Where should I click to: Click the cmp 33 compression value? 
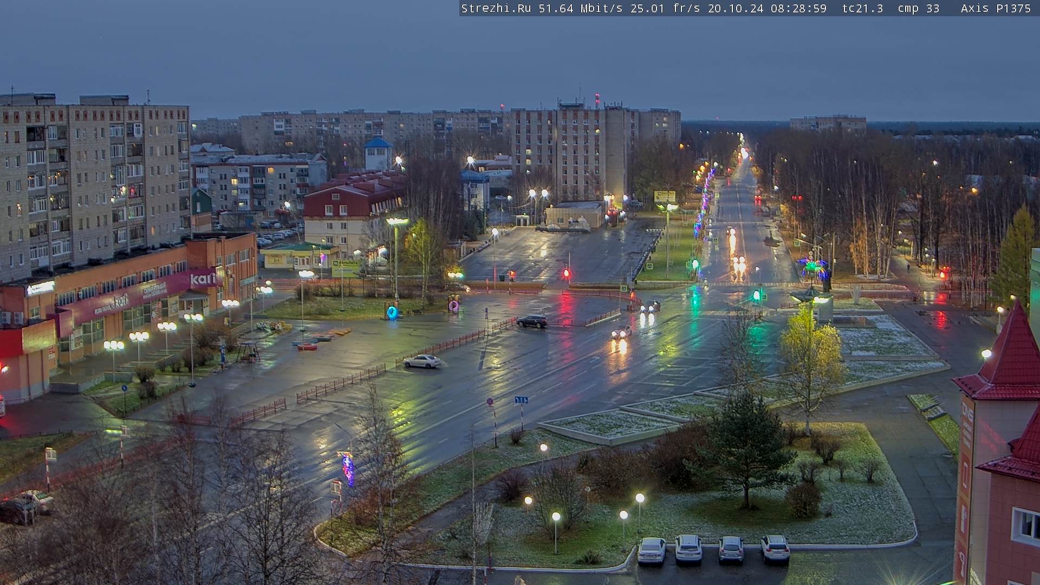918,8
